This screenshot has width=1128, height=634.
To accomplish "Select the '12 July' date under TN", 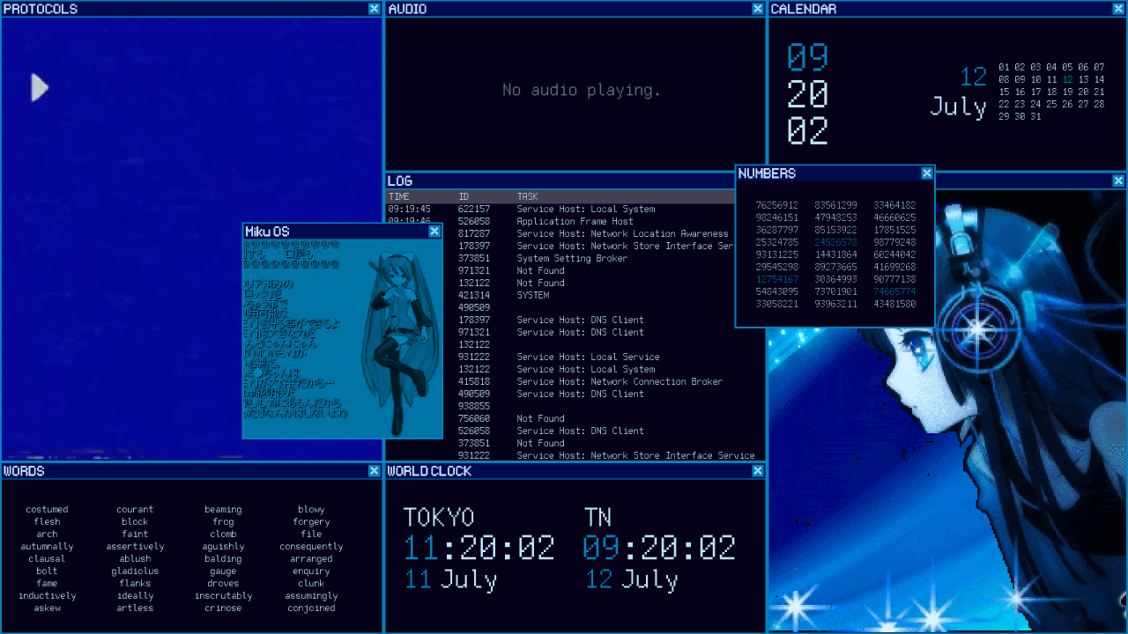I will (631, 580).
